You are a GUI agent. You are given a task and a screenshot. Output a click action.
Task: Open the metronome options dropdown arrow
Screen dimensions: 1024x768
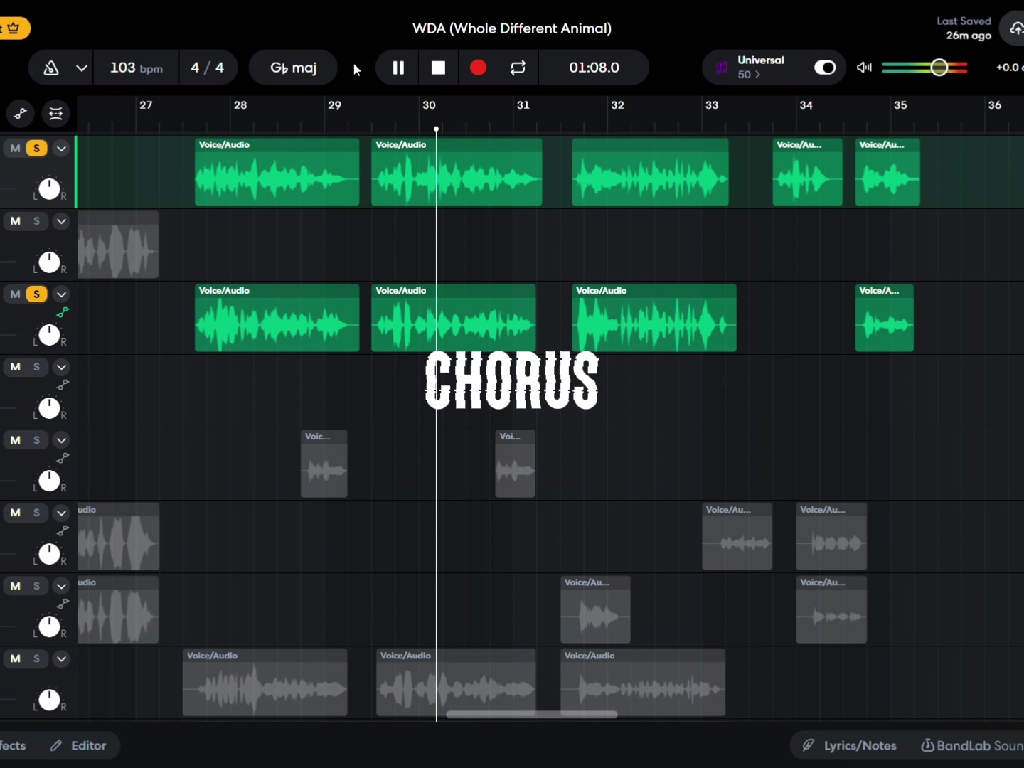pyautogui.click(x=81, y=68)
